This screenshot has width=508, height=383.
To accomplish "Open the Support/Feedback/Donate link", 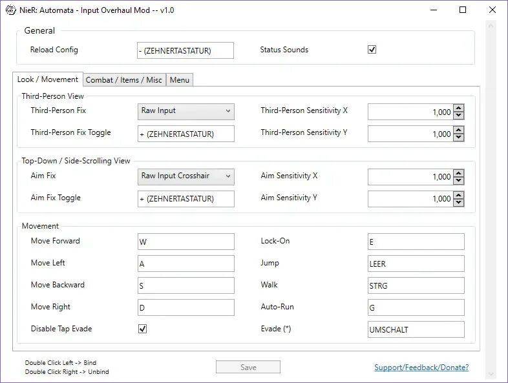I will (421, 367).
